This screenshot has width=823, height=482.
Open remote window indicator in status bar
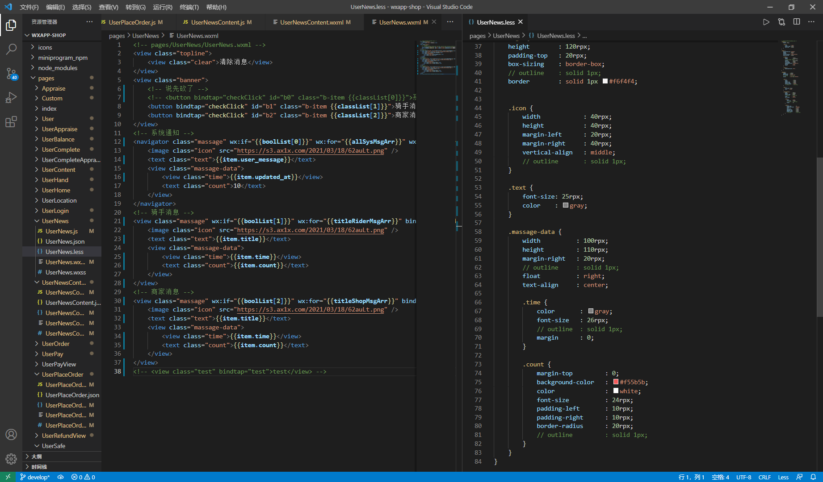[8, 477]
